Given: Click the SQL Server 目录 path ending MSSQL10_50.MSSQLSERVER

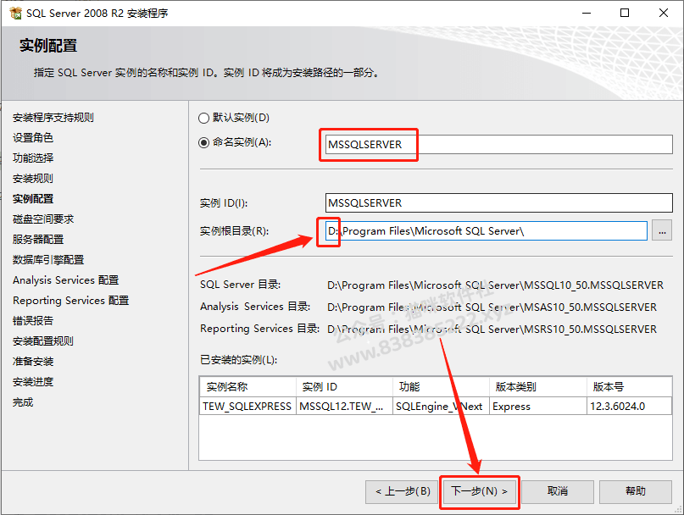Looking at the screenshot, I should pos(495,285).
